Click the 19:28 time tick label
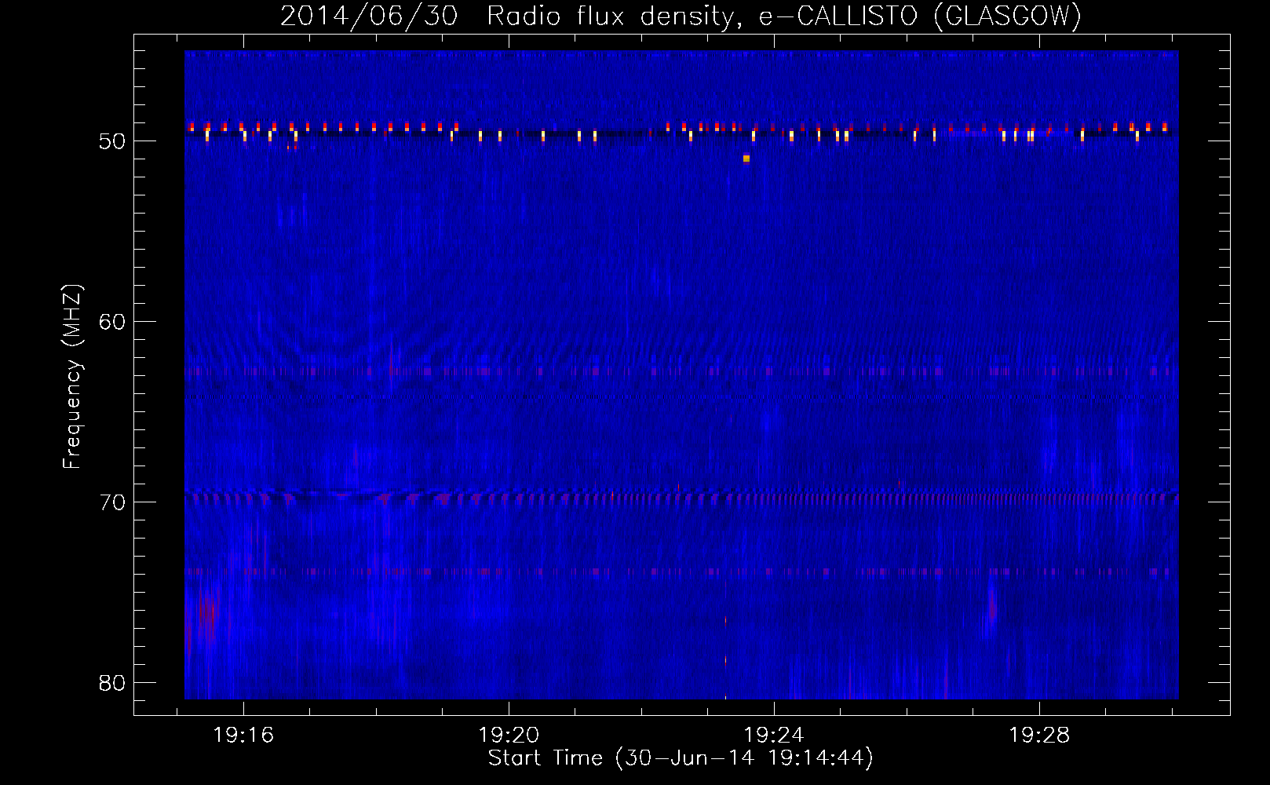The width and height of the screenshot is (1270, 785). pyautogui.click(x=1039, y=736)
